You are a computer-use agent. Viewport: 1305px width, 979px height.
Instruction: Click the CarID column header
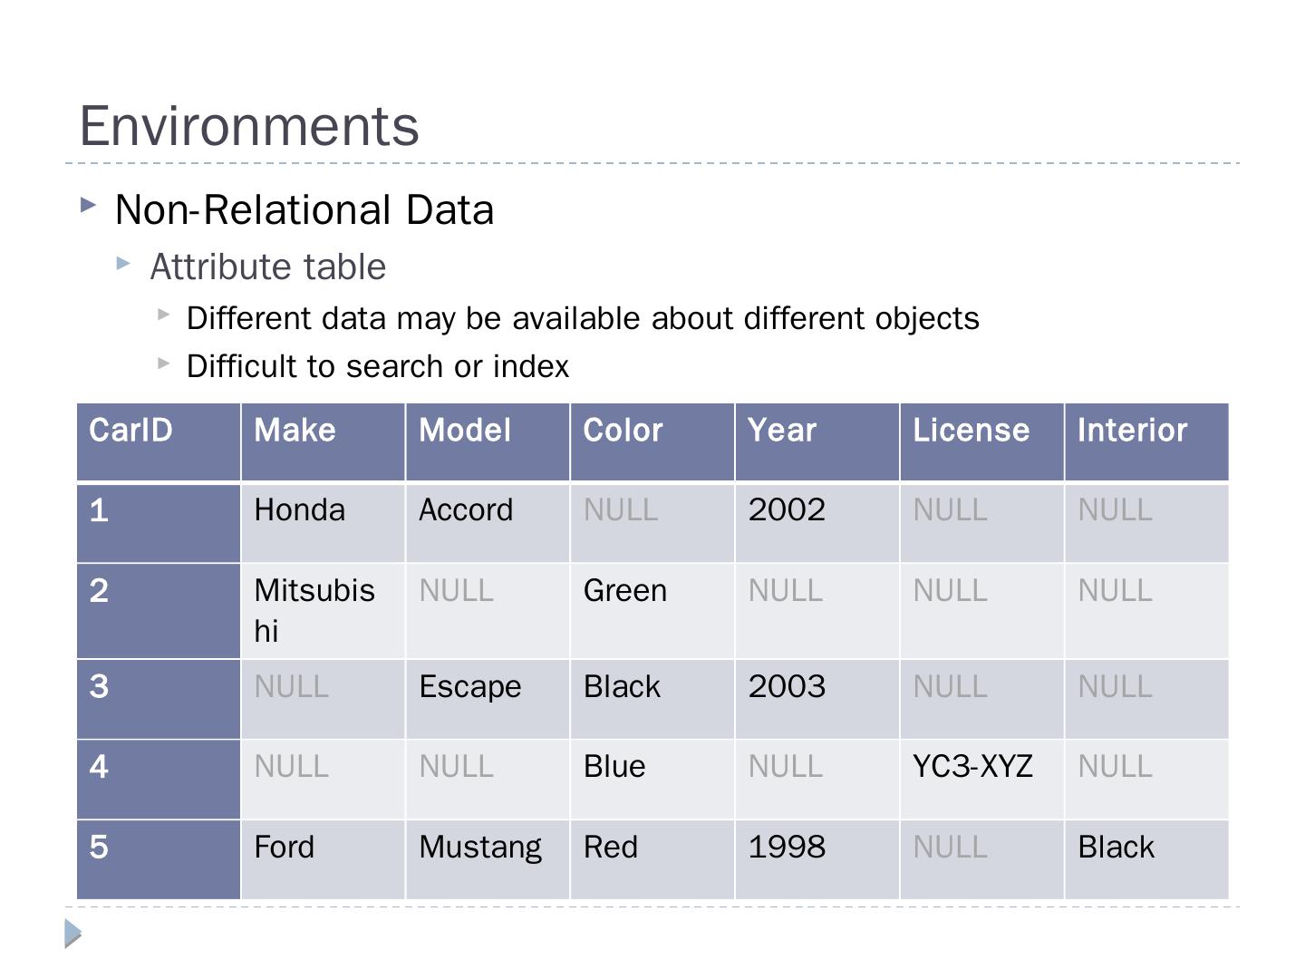pyautogui.click(x=130, y=430)
